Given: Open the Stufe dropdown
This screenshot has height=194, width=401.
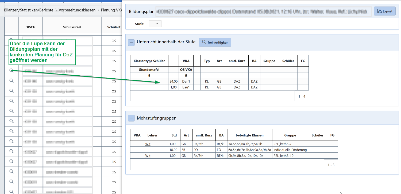Looking at the screenshot, I should (155, 24).
